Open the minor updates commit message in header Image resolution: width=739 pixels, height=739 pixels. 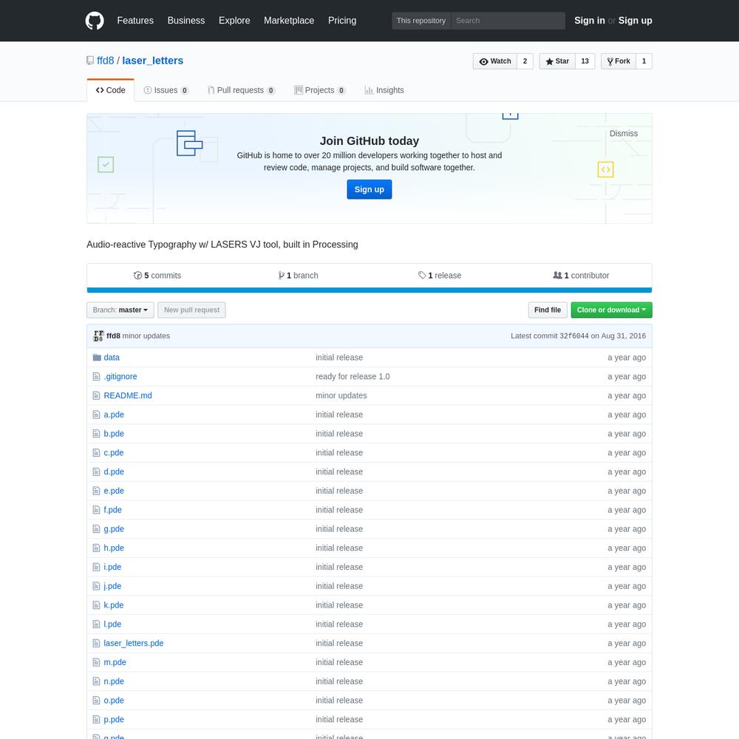click(146, 336)
